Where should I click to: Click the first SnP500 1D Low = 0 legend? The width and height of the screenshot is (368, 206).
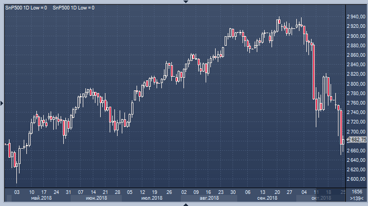tap(26, 8)
